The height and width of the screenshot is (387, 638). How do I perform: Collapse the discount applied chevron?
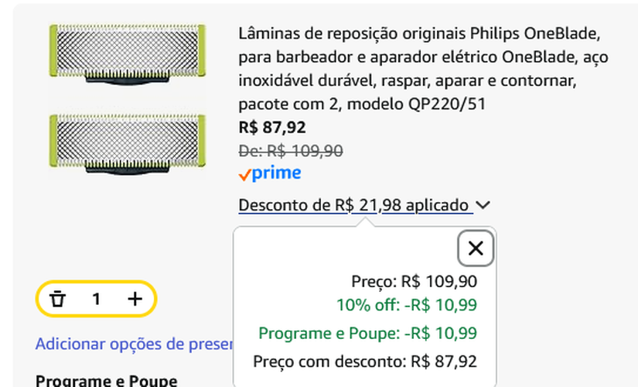[x=483, y=205]
